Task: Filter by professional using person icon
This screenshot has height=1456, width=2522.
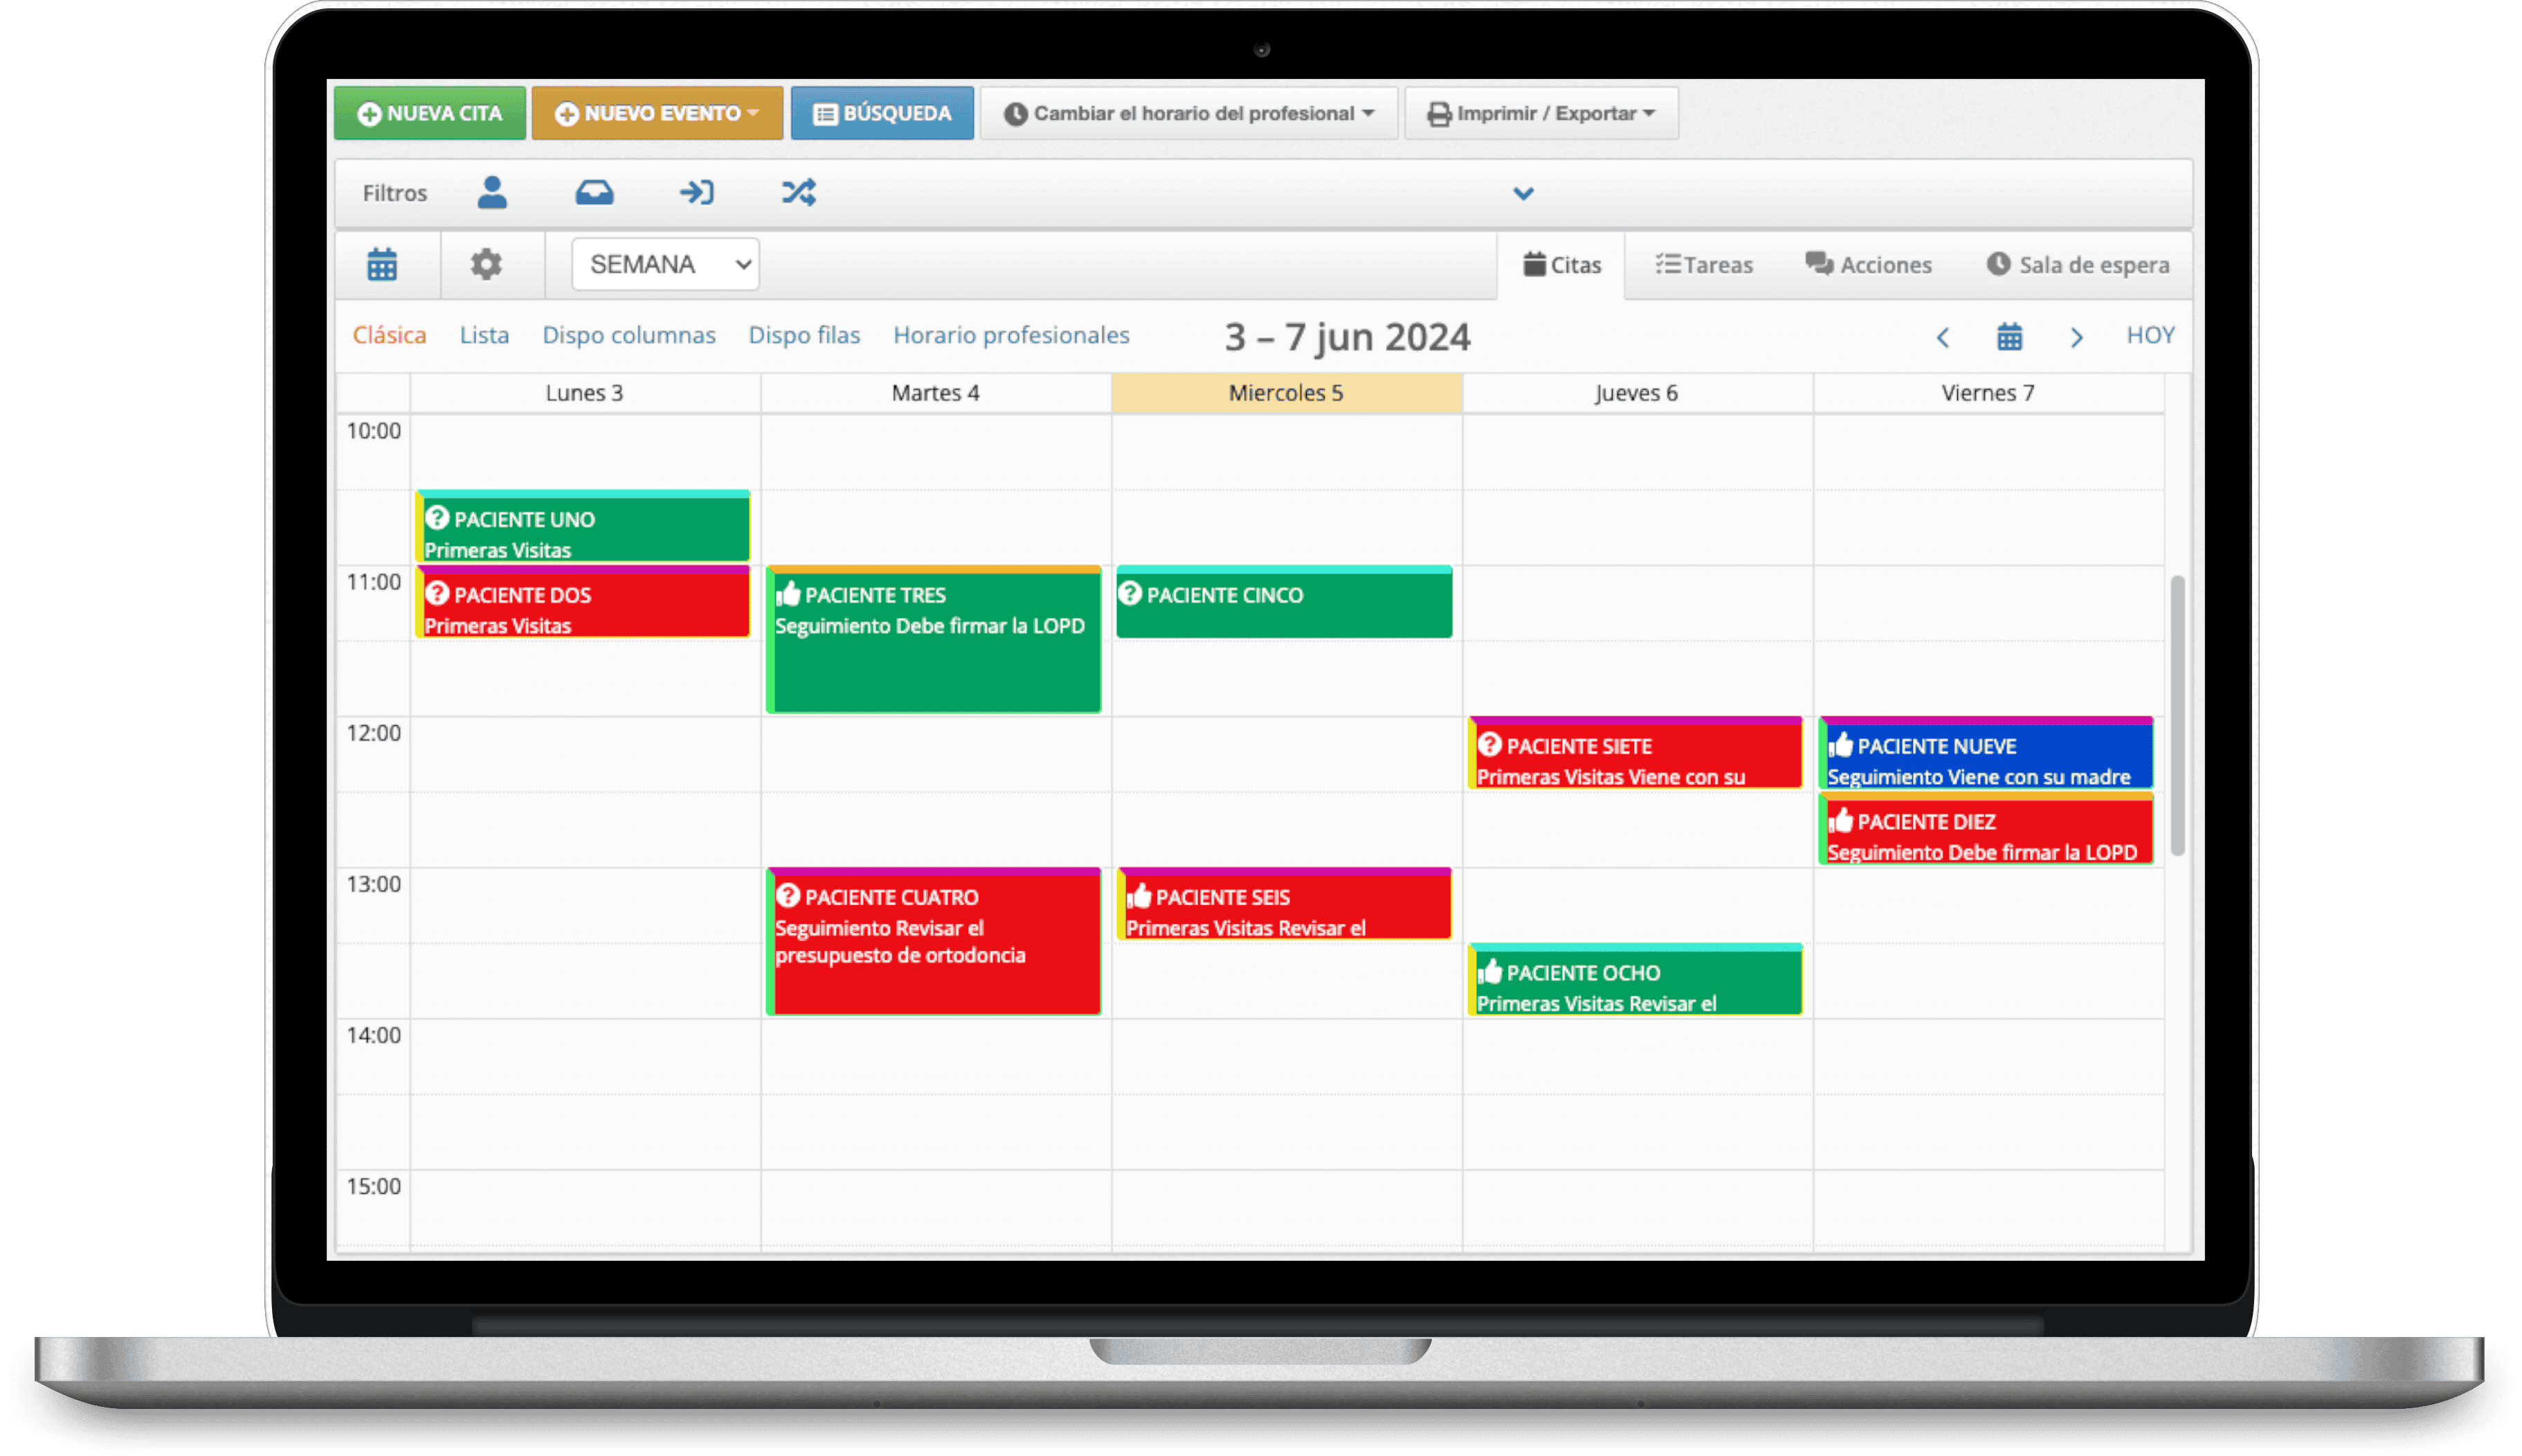Action: point(492,192)
